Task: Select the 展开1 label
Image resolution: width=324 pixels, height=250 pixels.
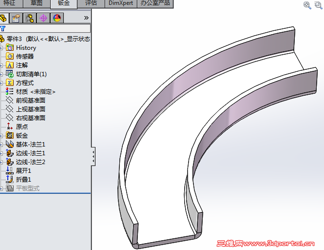Action: (x=23, y=171)
